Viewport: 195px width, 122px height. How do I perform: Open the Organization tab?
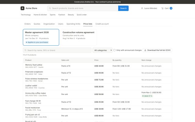pyautogui.click(x=49, y=24)
